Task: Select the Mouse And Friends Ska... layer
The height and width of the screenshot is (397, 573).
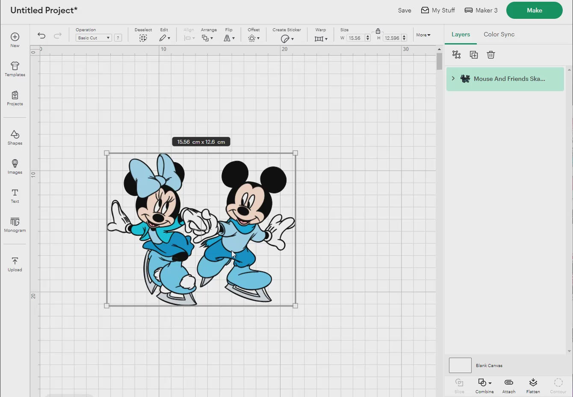Action: pos(505,79)
